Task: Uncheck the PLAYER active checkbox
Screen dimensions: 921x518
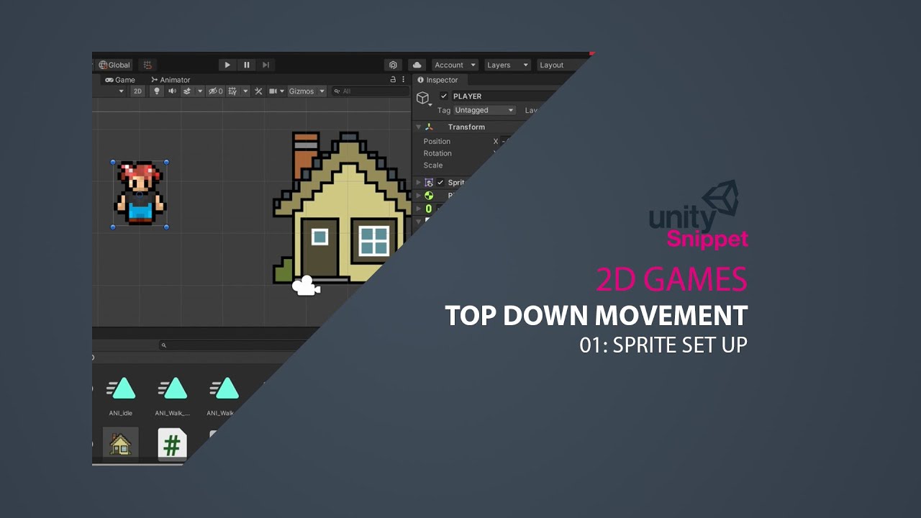Action: pos(444,96)
